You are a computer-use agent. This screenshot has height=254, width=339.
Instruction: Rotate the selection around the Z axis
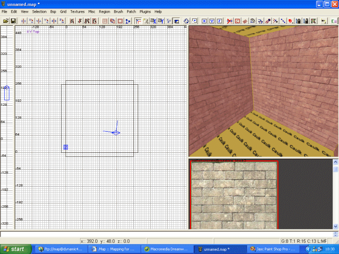61,21
